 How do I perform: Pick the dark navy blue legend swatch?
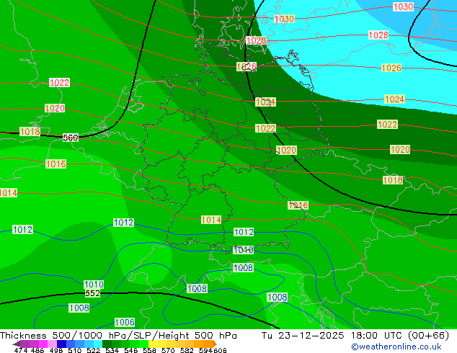pyautogui.click(x=61, y=344)
